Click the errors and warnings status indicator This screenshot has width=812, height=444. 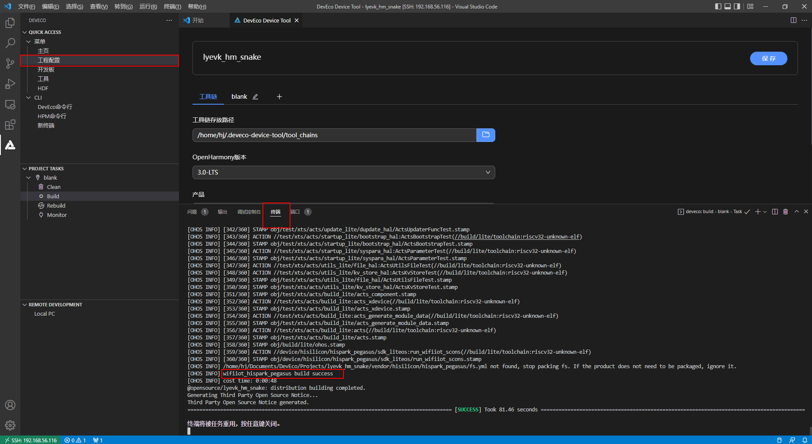pos(75,440)
